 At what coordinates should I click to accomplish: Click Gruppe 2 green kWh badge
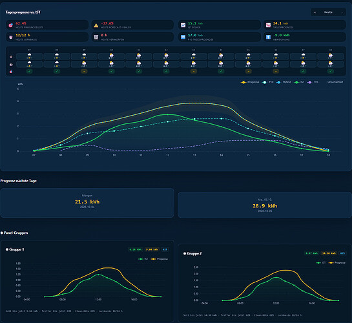[311, 253]
